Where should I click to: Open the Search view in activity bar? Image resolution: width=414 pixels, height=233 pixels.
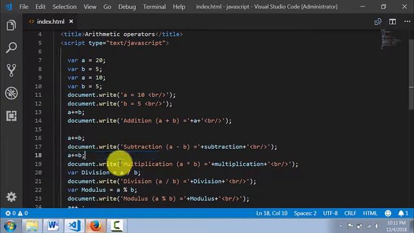pyautogui.click(x=11, y=47)
